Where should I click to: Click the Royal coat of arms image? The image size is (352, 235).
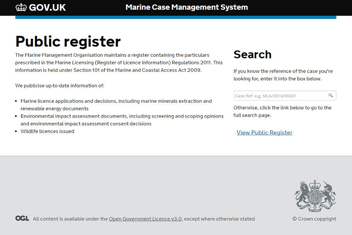pos(315,195)
